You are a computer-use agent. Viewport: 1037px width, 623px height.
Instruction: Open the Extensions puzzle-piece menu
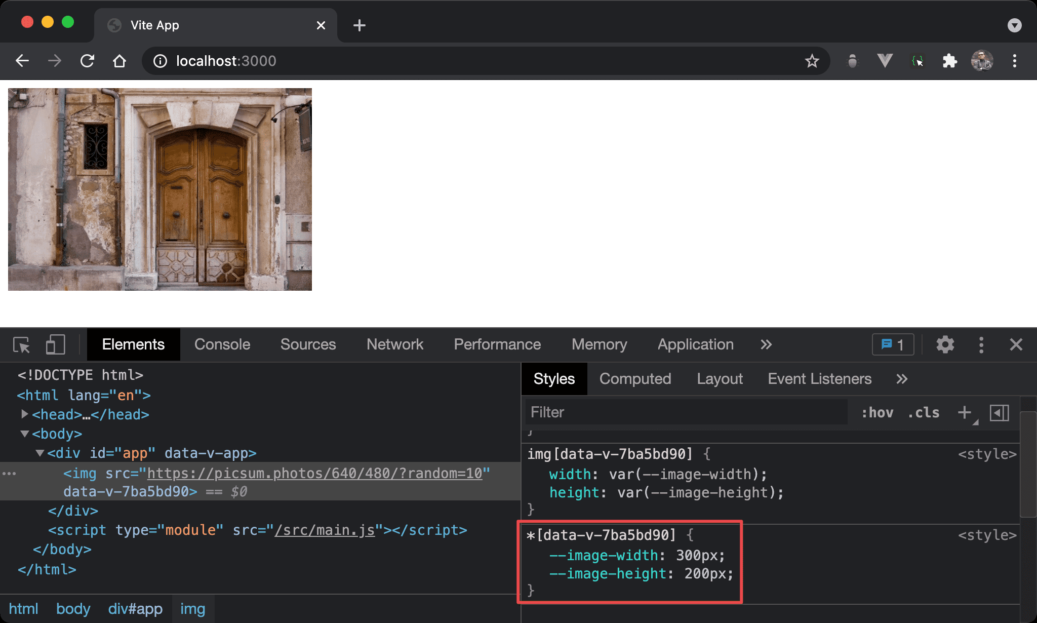(949, 61)
